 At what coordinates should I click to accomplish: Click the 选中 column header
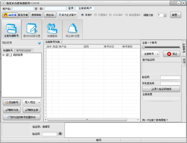[x=49, y=46]
